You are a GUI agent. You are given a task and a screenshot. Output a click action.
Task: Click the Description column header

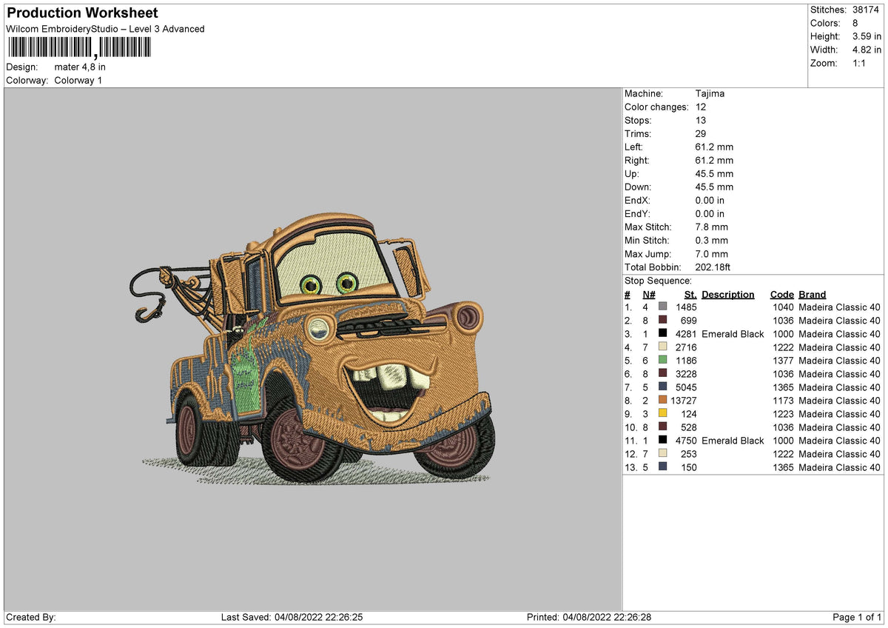pos(728,295)
